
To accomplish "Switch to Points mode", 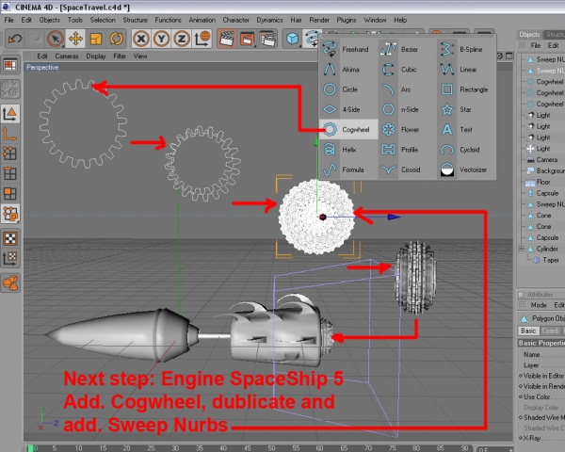I will [10, 153].
